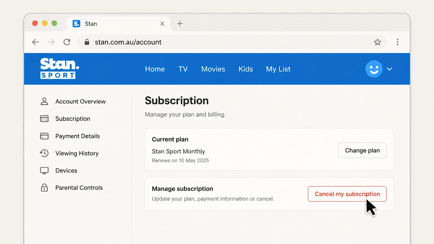Click the Viewing History clock icon

(x=44, y=153)
